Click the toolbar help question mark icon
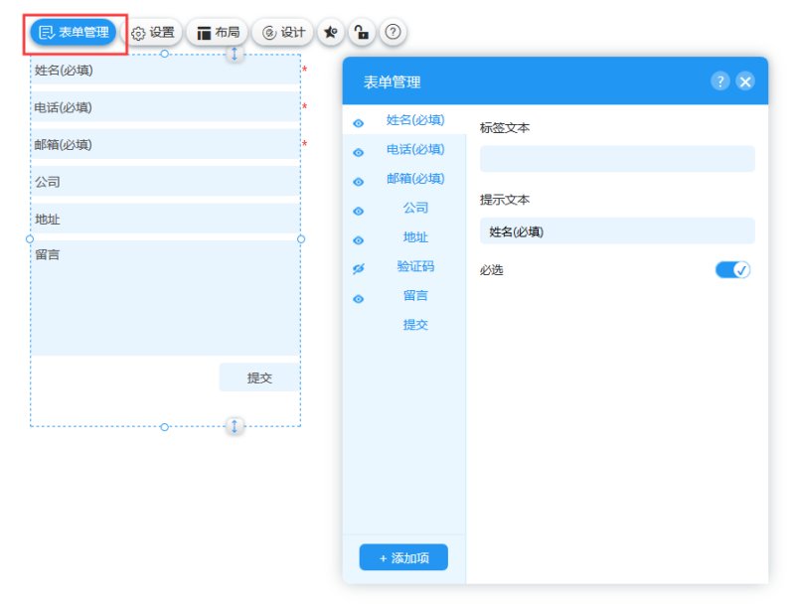 [394, 33]
